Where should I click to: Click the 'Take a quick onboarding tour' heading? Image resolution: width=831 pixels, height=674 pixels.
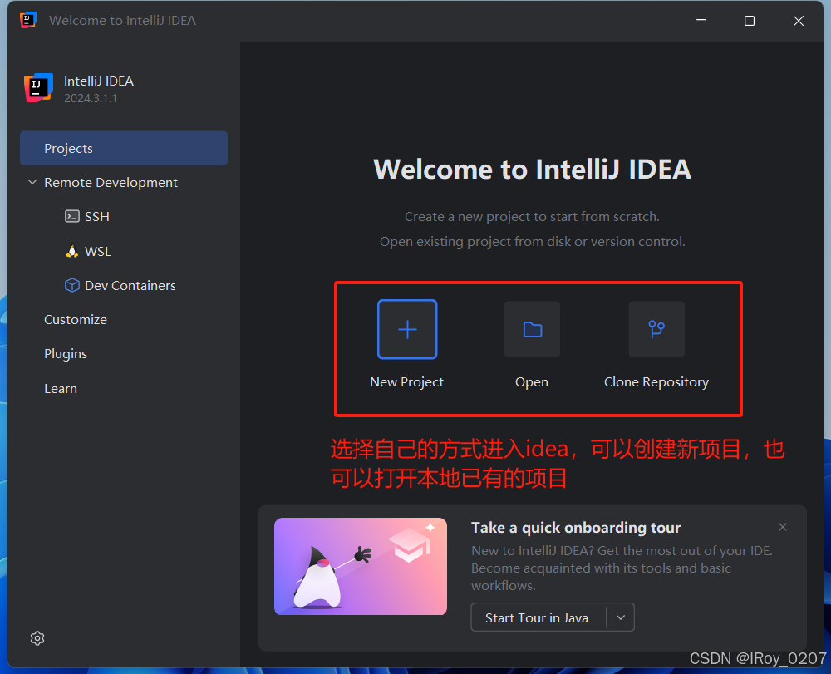(x=576, y=527)
